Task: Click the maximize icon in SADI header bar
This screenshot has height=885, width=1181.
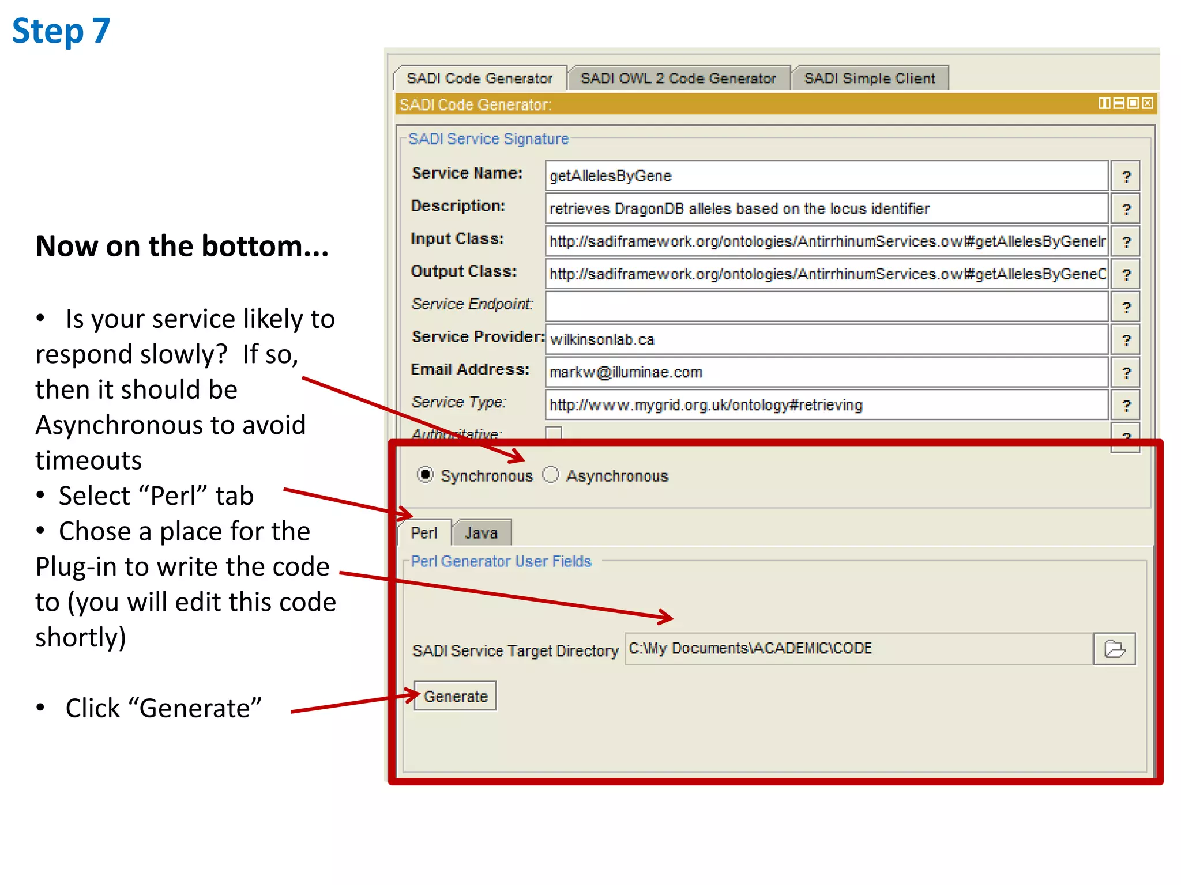Action: coord(1133,103)
